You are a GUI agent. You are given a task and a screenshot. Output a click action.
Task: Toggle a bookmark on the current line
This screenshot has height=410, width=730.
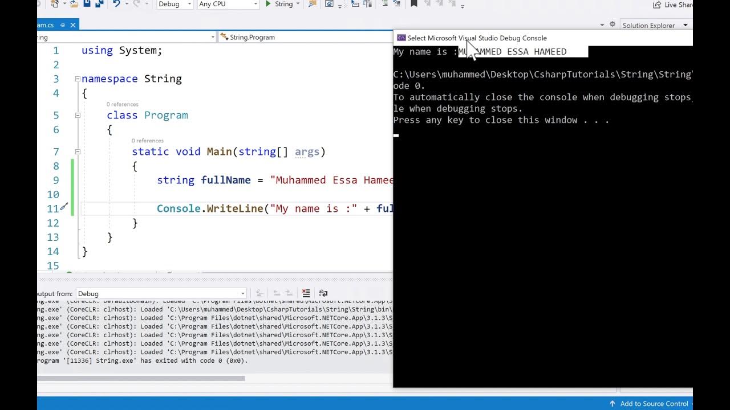click(x=413, y=4)
